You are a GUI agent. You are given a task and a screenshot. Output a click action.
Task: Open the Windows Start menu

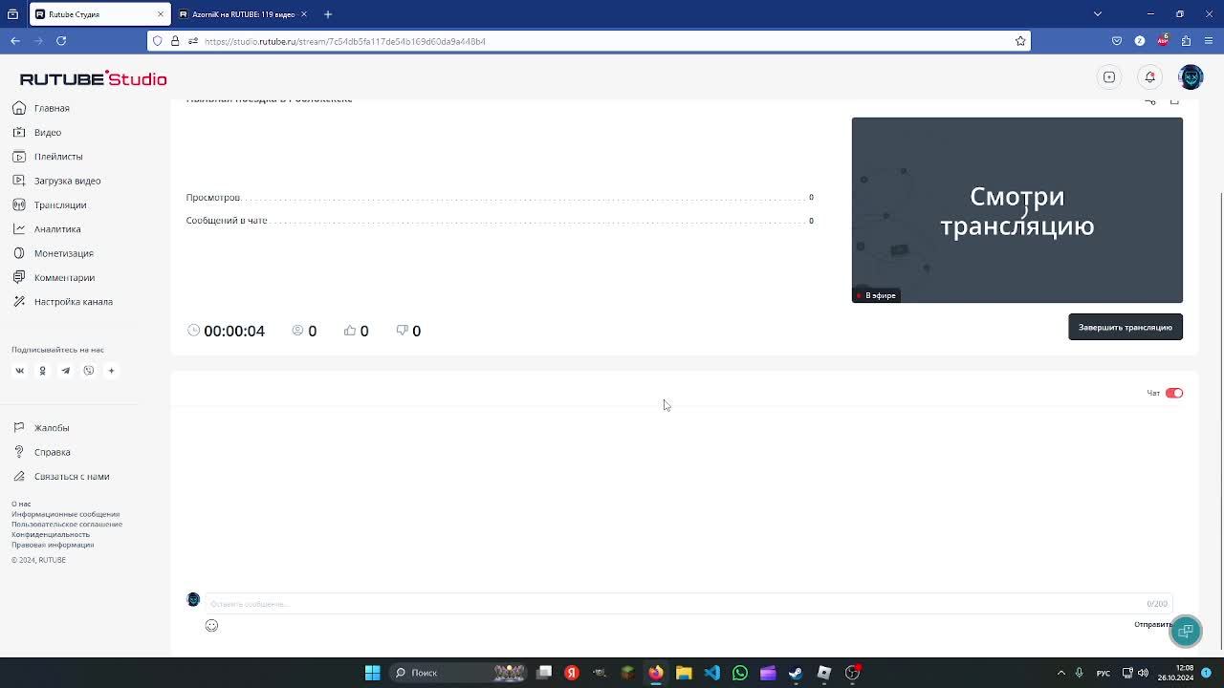[x=373, y=673]
